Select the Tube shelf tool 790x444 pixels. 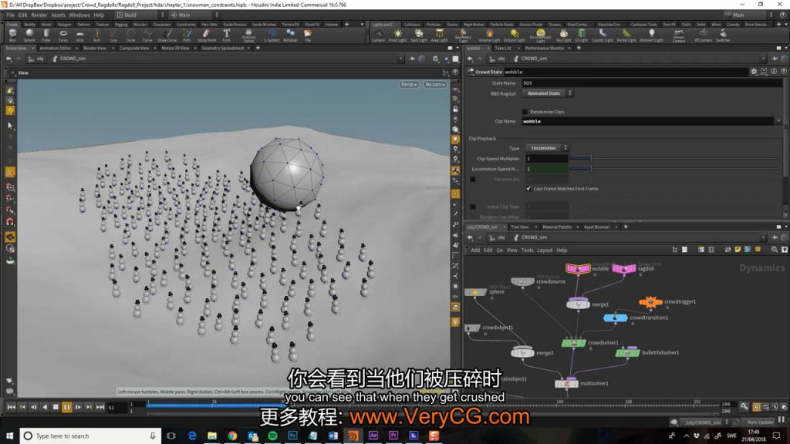pyautogui.click(x=46, y=35)
